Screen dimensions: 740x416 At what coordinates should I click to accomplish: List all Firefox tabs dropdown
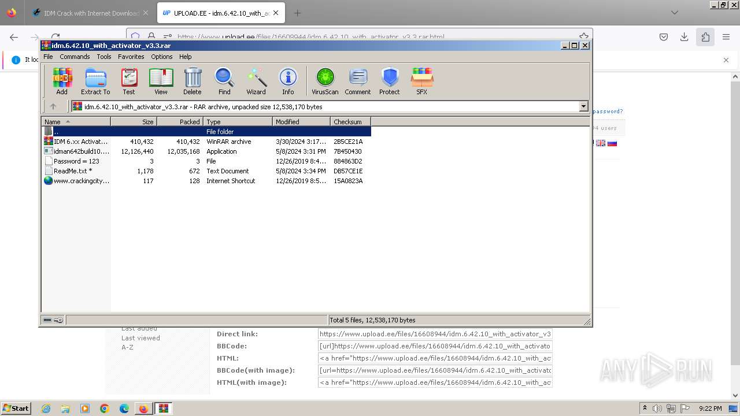click(x=675, y=13)
